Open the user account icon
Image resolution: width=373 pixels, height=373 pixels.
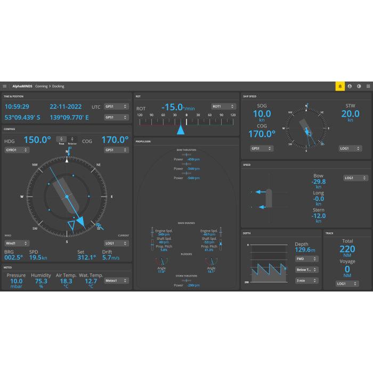[350, 86]
